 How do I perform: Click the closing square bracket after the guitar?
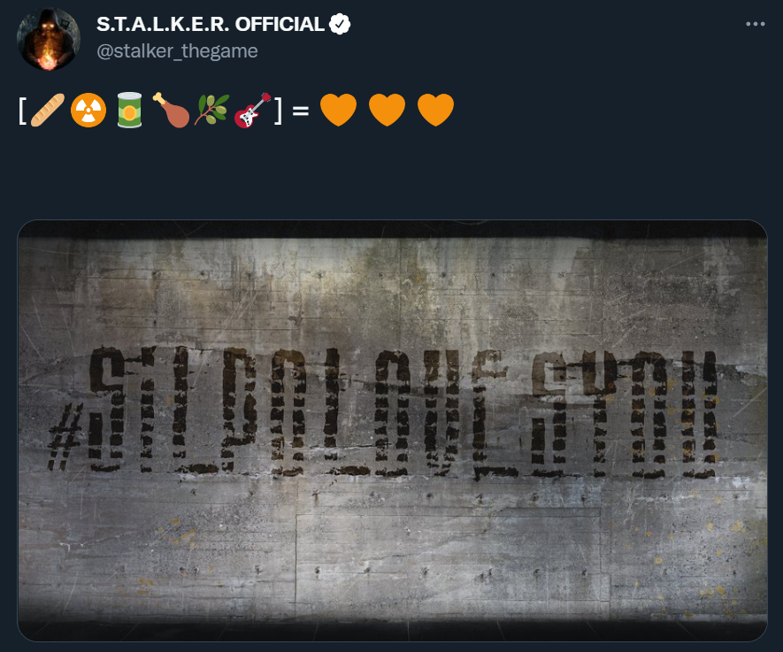pos(278,111)
